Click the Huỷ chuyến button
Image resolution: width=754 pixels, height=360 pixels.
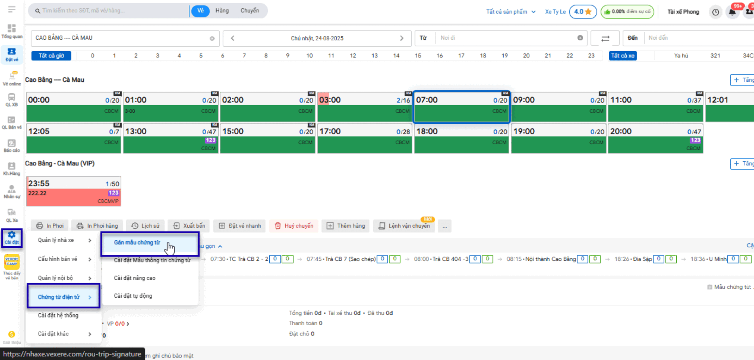click(x=294, y=226)
